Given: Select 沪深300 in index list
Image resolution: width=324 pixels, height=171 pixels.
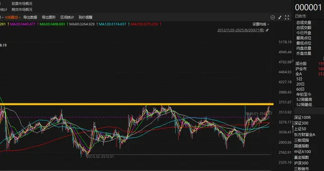Looking at the screenshot, I should click(x=301, y=163).
